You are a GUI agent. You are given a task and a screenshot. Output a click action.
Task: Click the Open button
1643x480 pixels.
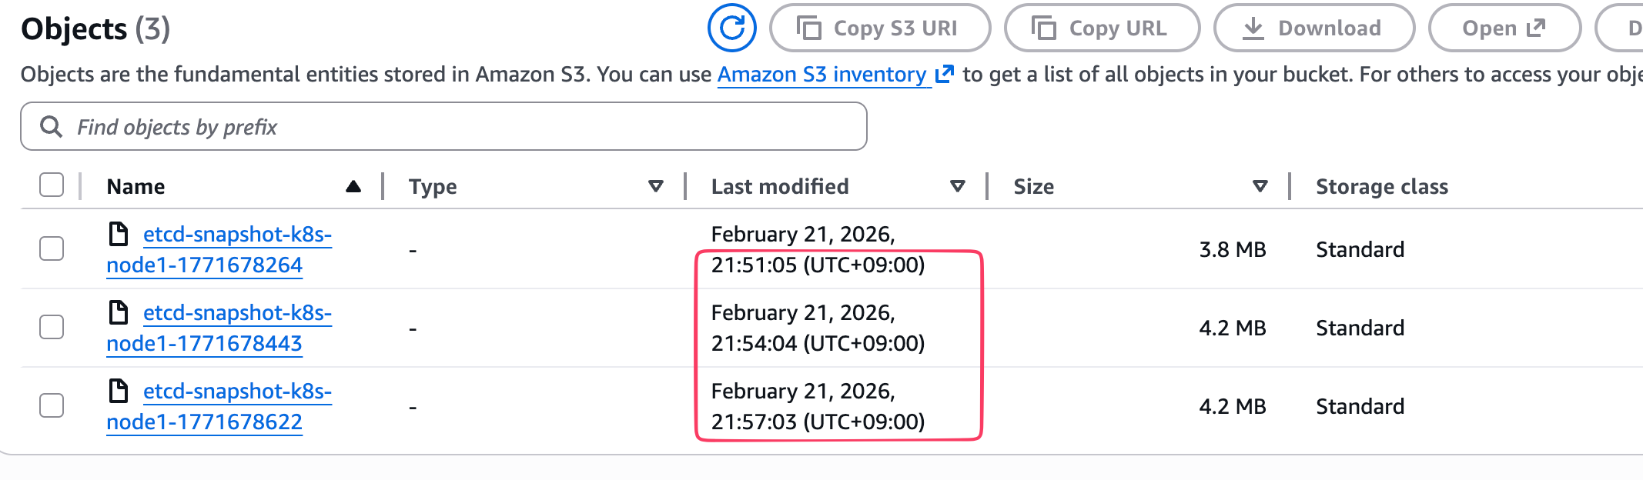point(1504,28)
